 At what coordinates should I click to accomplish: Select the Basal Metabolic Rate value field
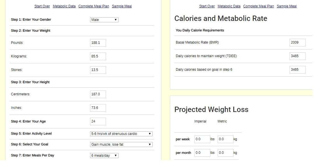click(x=297, y=42)
